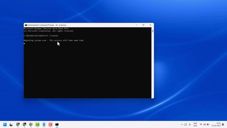Open the volume speaker tray icon
The height and width of the screenshot is (128, 227).
[x=204, y=124]
